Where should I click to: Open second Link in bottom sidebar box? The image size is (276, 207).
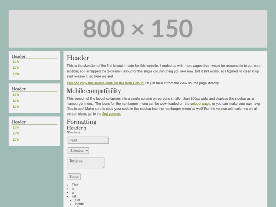pyautogui.click(x=16, y=133)
